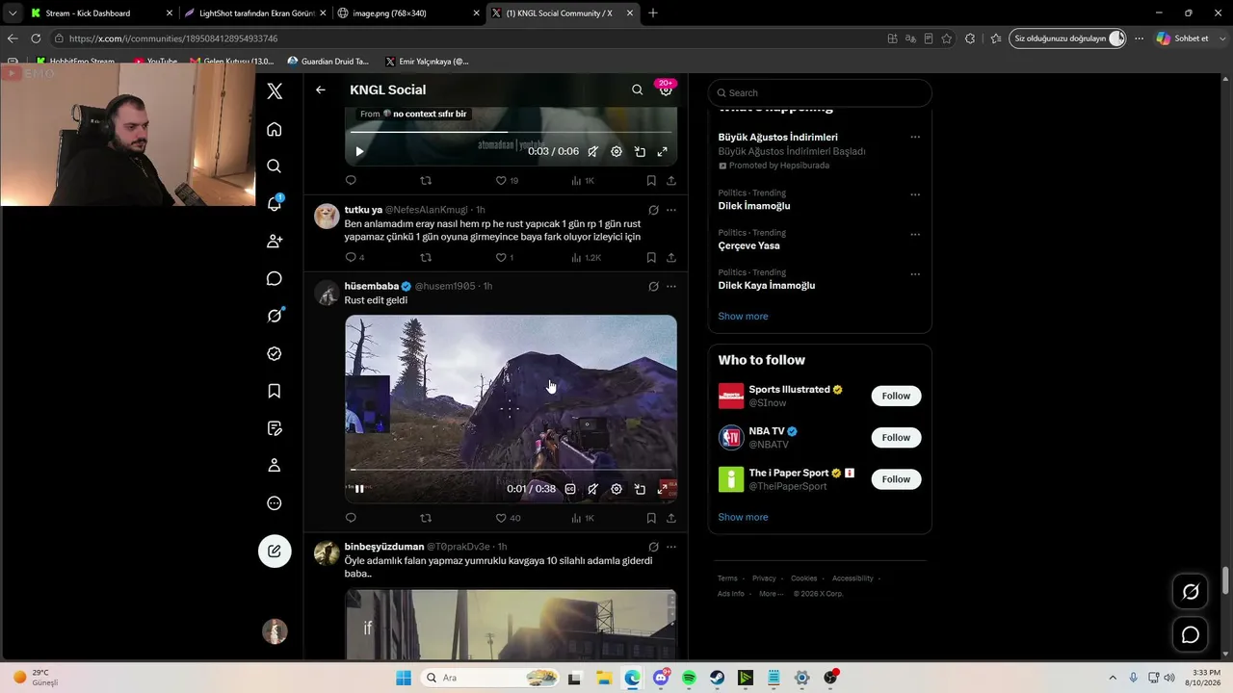Open the Articles icon in sidebar
Screen dimensions: 1233x693
[275, 428]
